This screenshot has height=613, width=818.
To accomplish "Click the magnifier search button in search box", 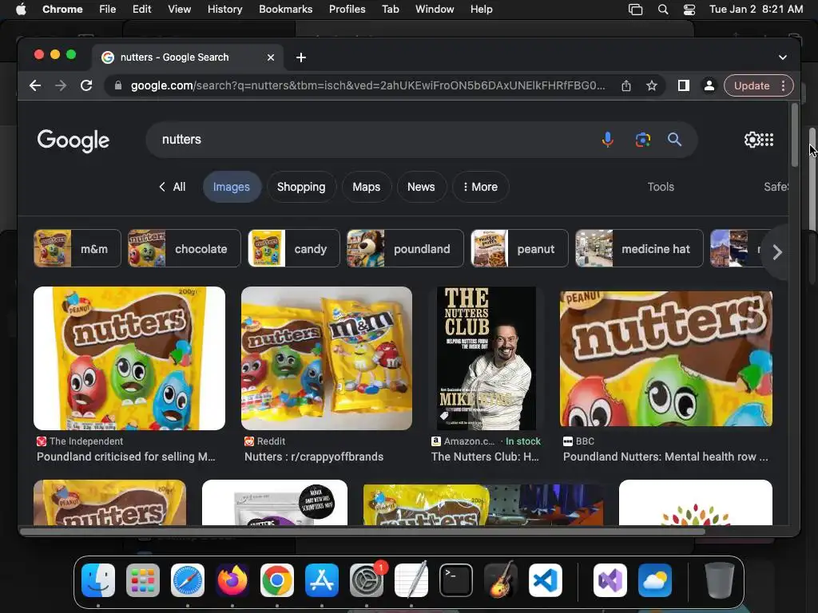I will 674,140.
